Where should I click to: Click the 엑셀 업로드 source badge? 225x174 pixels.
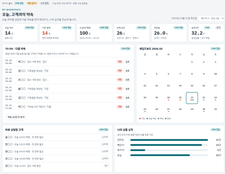tap(32, 3)
